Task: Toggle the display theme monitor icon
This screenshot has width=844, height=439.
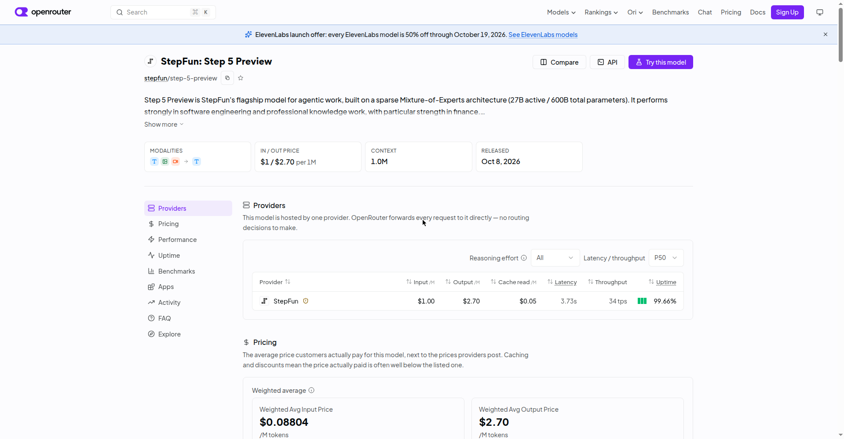Action: click(x=820, y=12)
